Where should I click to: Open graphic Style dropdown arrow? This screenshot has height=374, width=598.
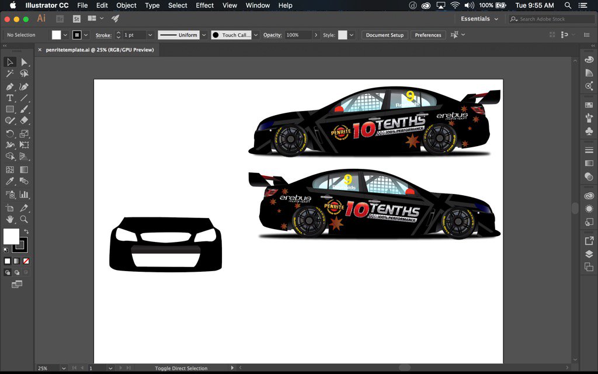tap(351, 34)
